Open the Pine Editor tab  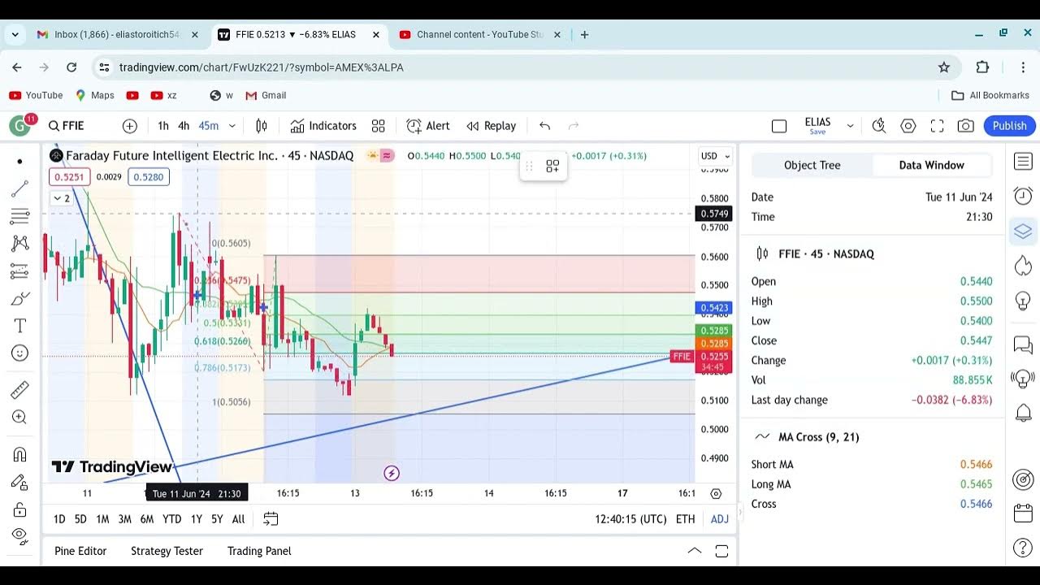80,551
